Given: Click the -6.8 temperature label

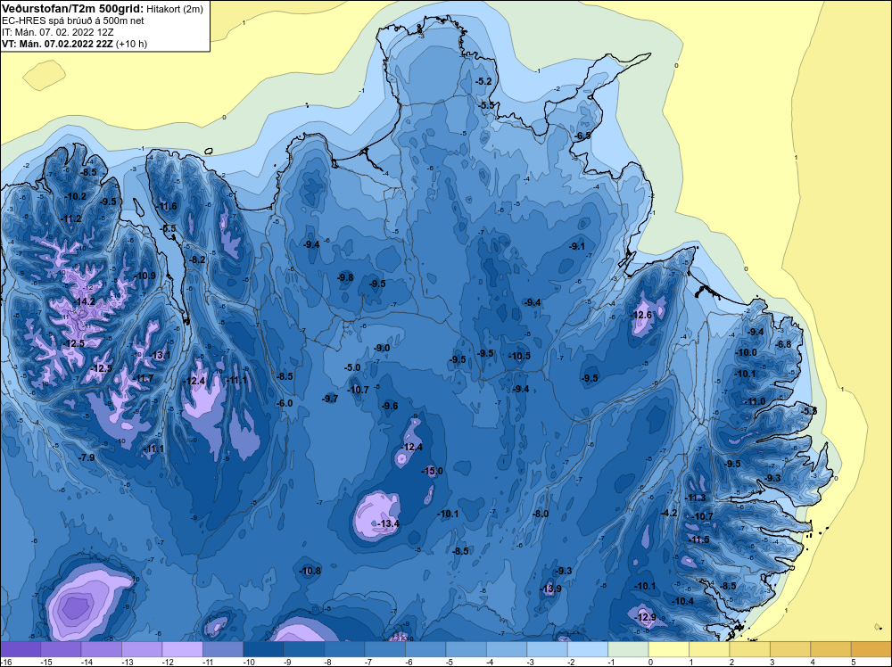Looking at the screenshot, I should [784, 344].
